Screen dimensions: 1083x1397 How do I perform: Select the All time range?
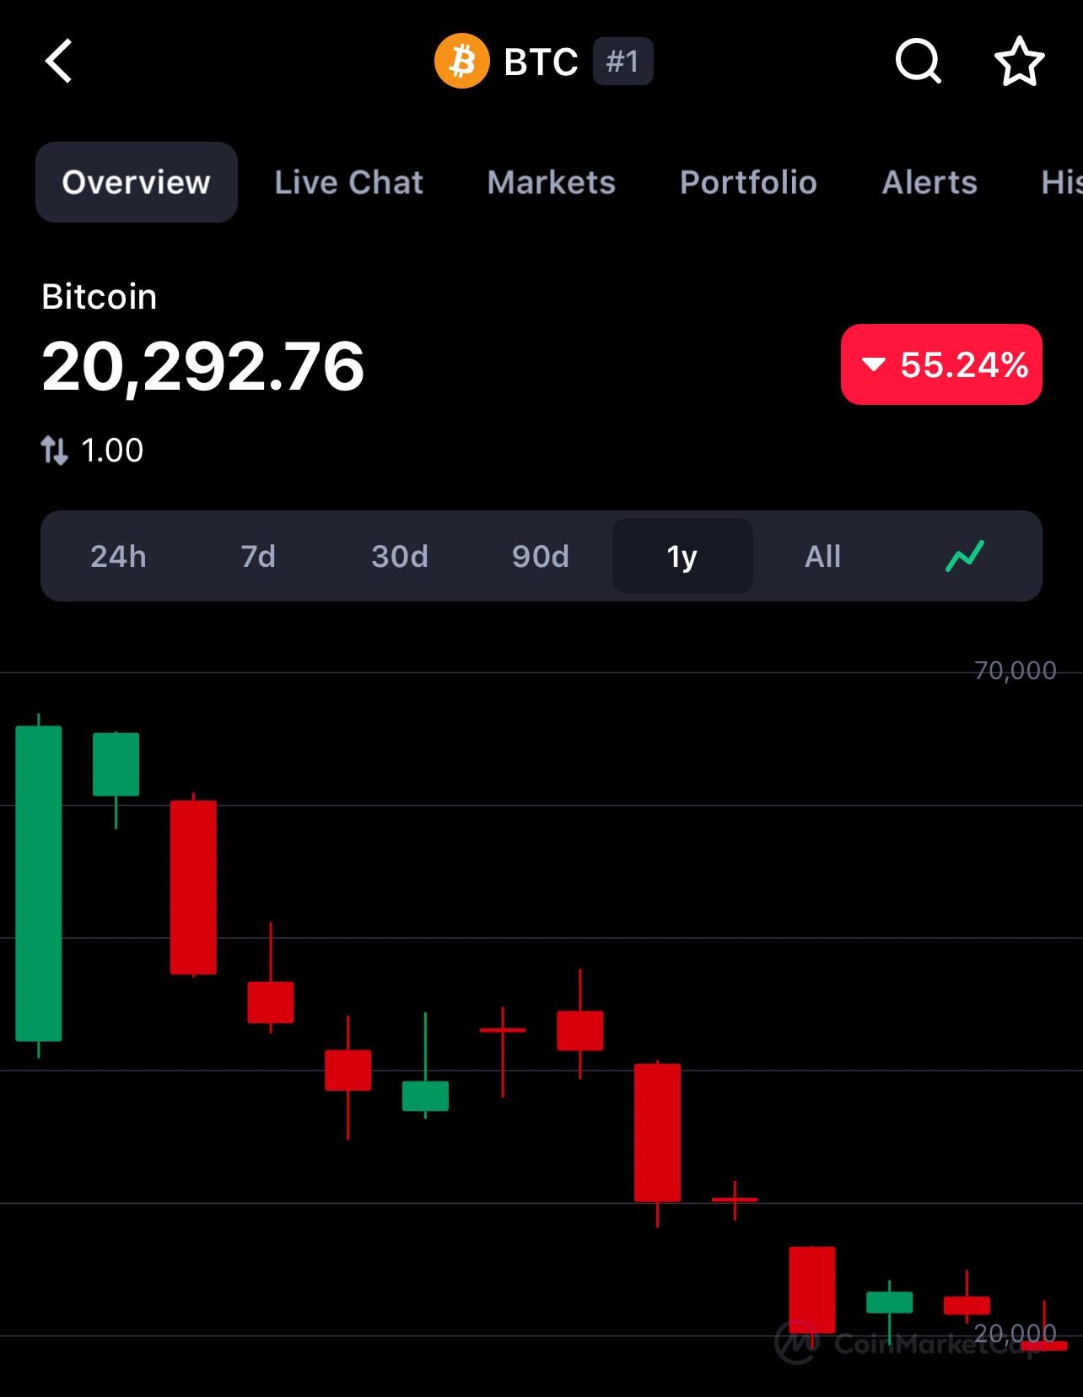[x=822, y=557]
